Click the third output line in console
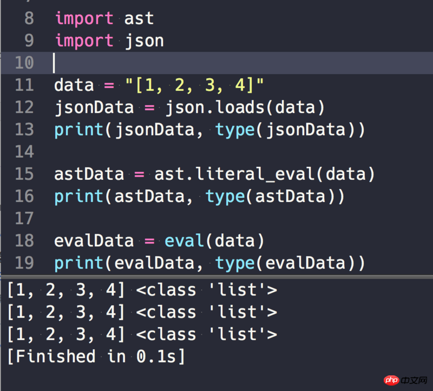Viewport: 433px width, 391px height. [x=142, y=335]
